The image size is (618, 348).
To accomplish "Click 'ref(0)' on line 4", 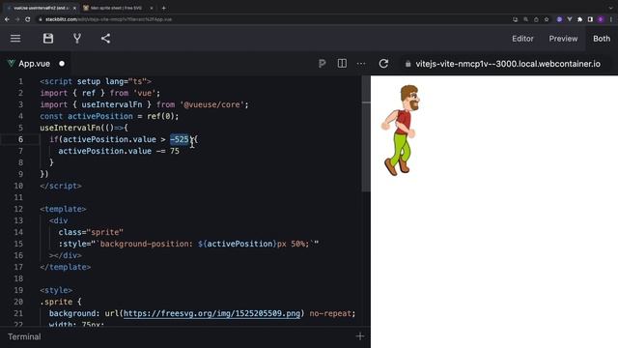I will 160,116.
